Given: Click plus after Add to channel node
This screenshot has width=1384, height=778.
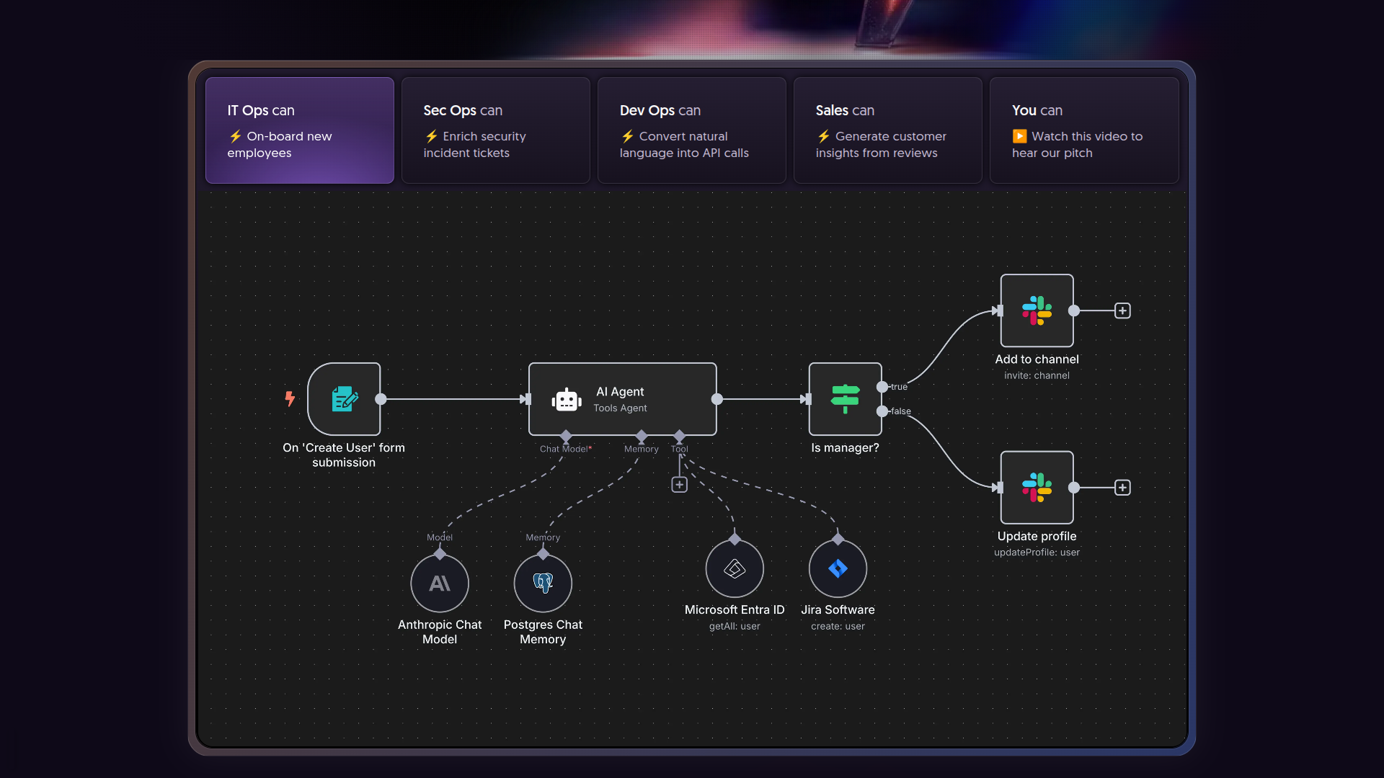Looking at the screenshot, I should pyautogui.click(x=1122, y=310).
